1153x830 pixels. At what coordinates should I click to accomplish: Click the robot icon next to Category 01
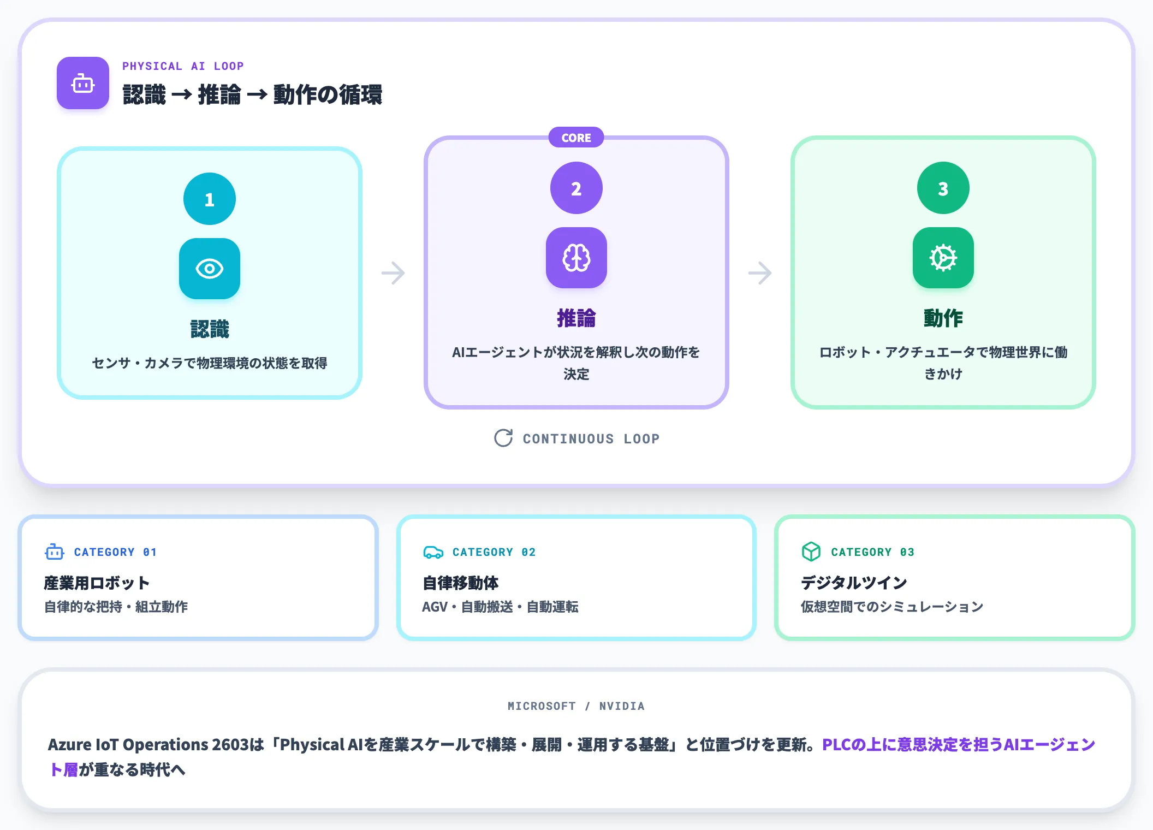(x=54, y=552)
